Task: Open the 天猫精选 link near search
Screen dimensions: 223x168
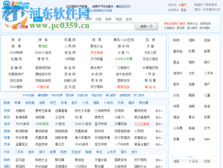Action: [x=169, y=28]
